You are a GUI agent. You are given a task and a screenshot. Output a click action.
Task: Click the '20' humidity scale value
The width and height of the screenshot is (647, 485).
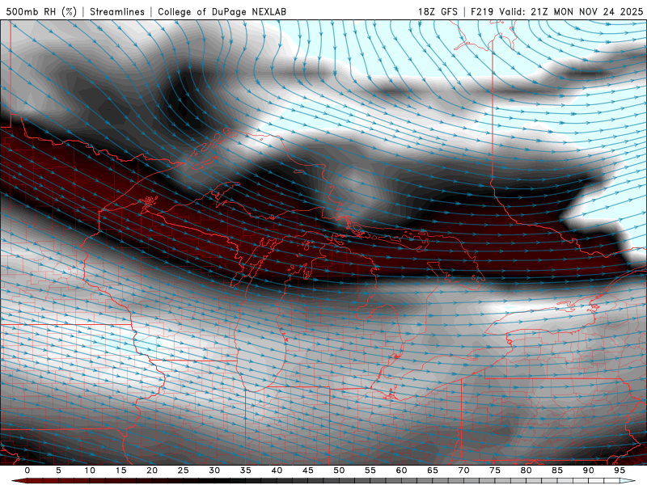click(x=152, y=470)
